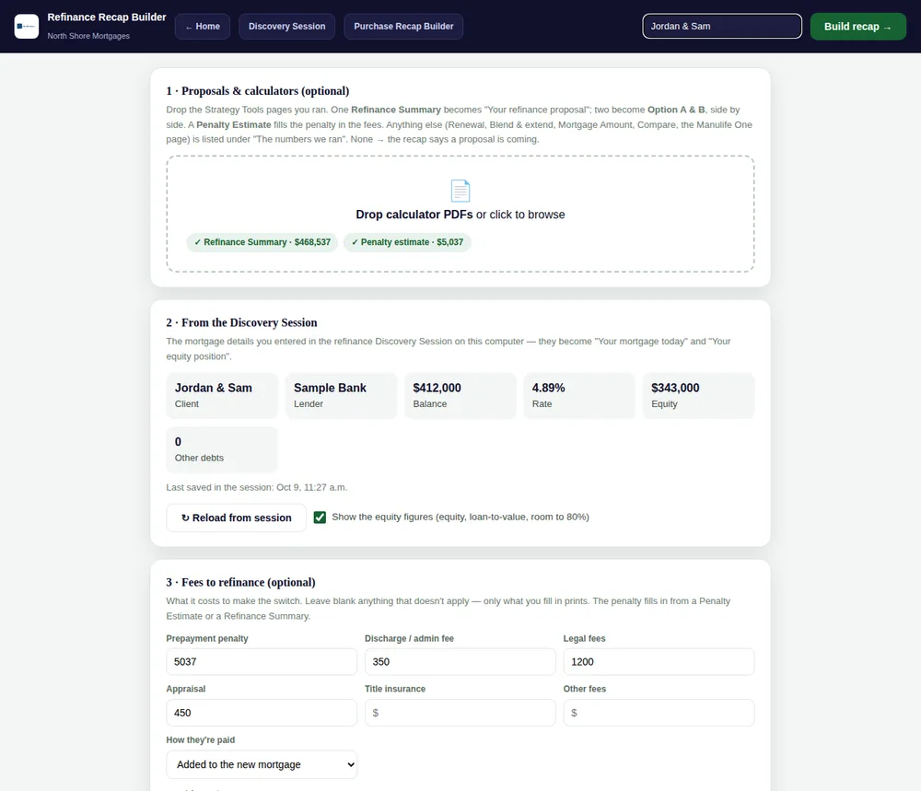Click the Build recap button
Image resolution: width=921 pixels, height=791 pixels.
click(x=857, y=27)
